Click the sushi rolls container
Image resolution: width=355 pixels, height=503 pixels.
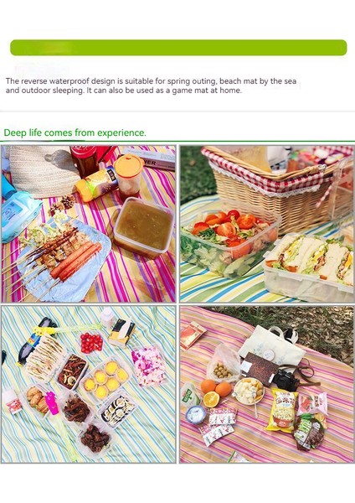116,410
